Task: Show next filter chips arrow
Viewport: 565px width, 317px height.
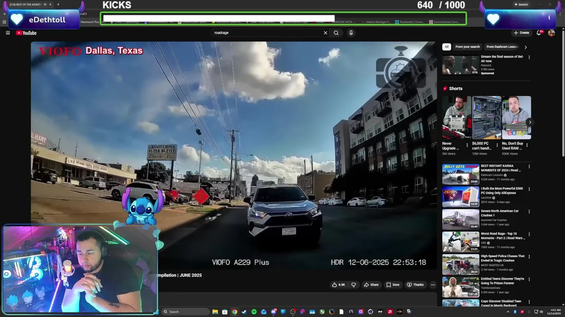Action: click(x=525, y=47)
